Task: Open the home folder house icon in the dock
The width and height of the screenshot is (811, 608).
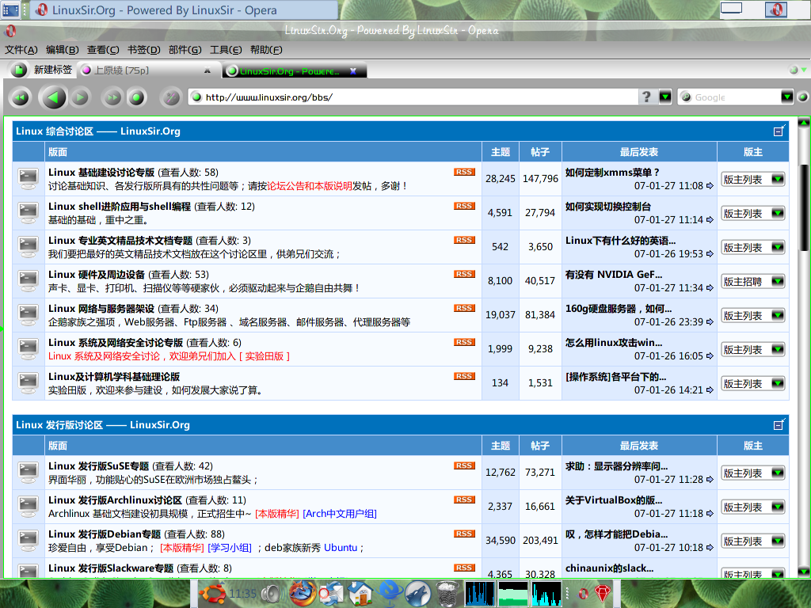Action: pos(360,593)
